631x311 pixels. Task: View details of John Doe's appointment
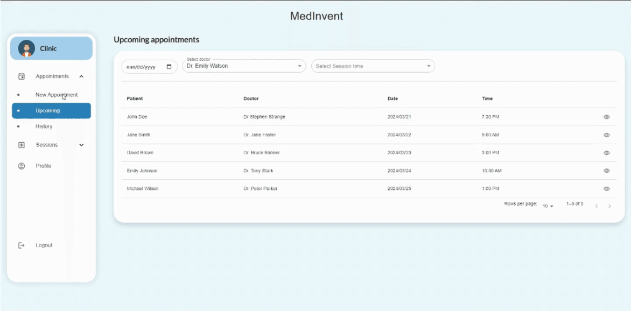point(606,117)
